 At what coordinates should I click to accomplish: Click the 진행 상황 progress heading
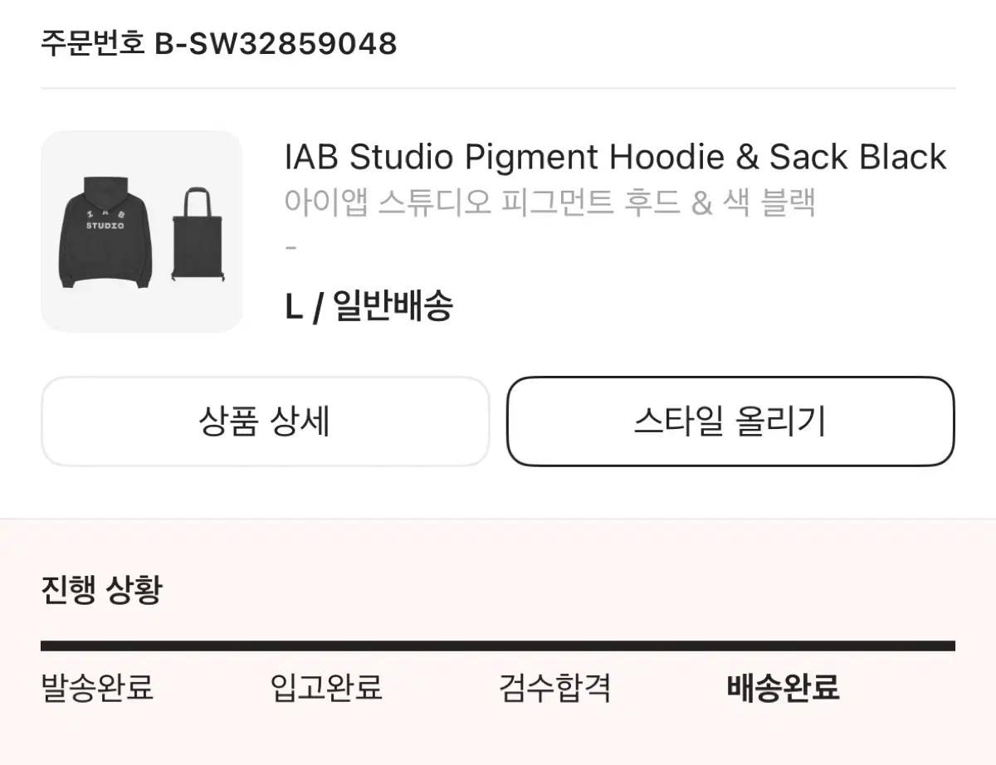coord(101,590)
